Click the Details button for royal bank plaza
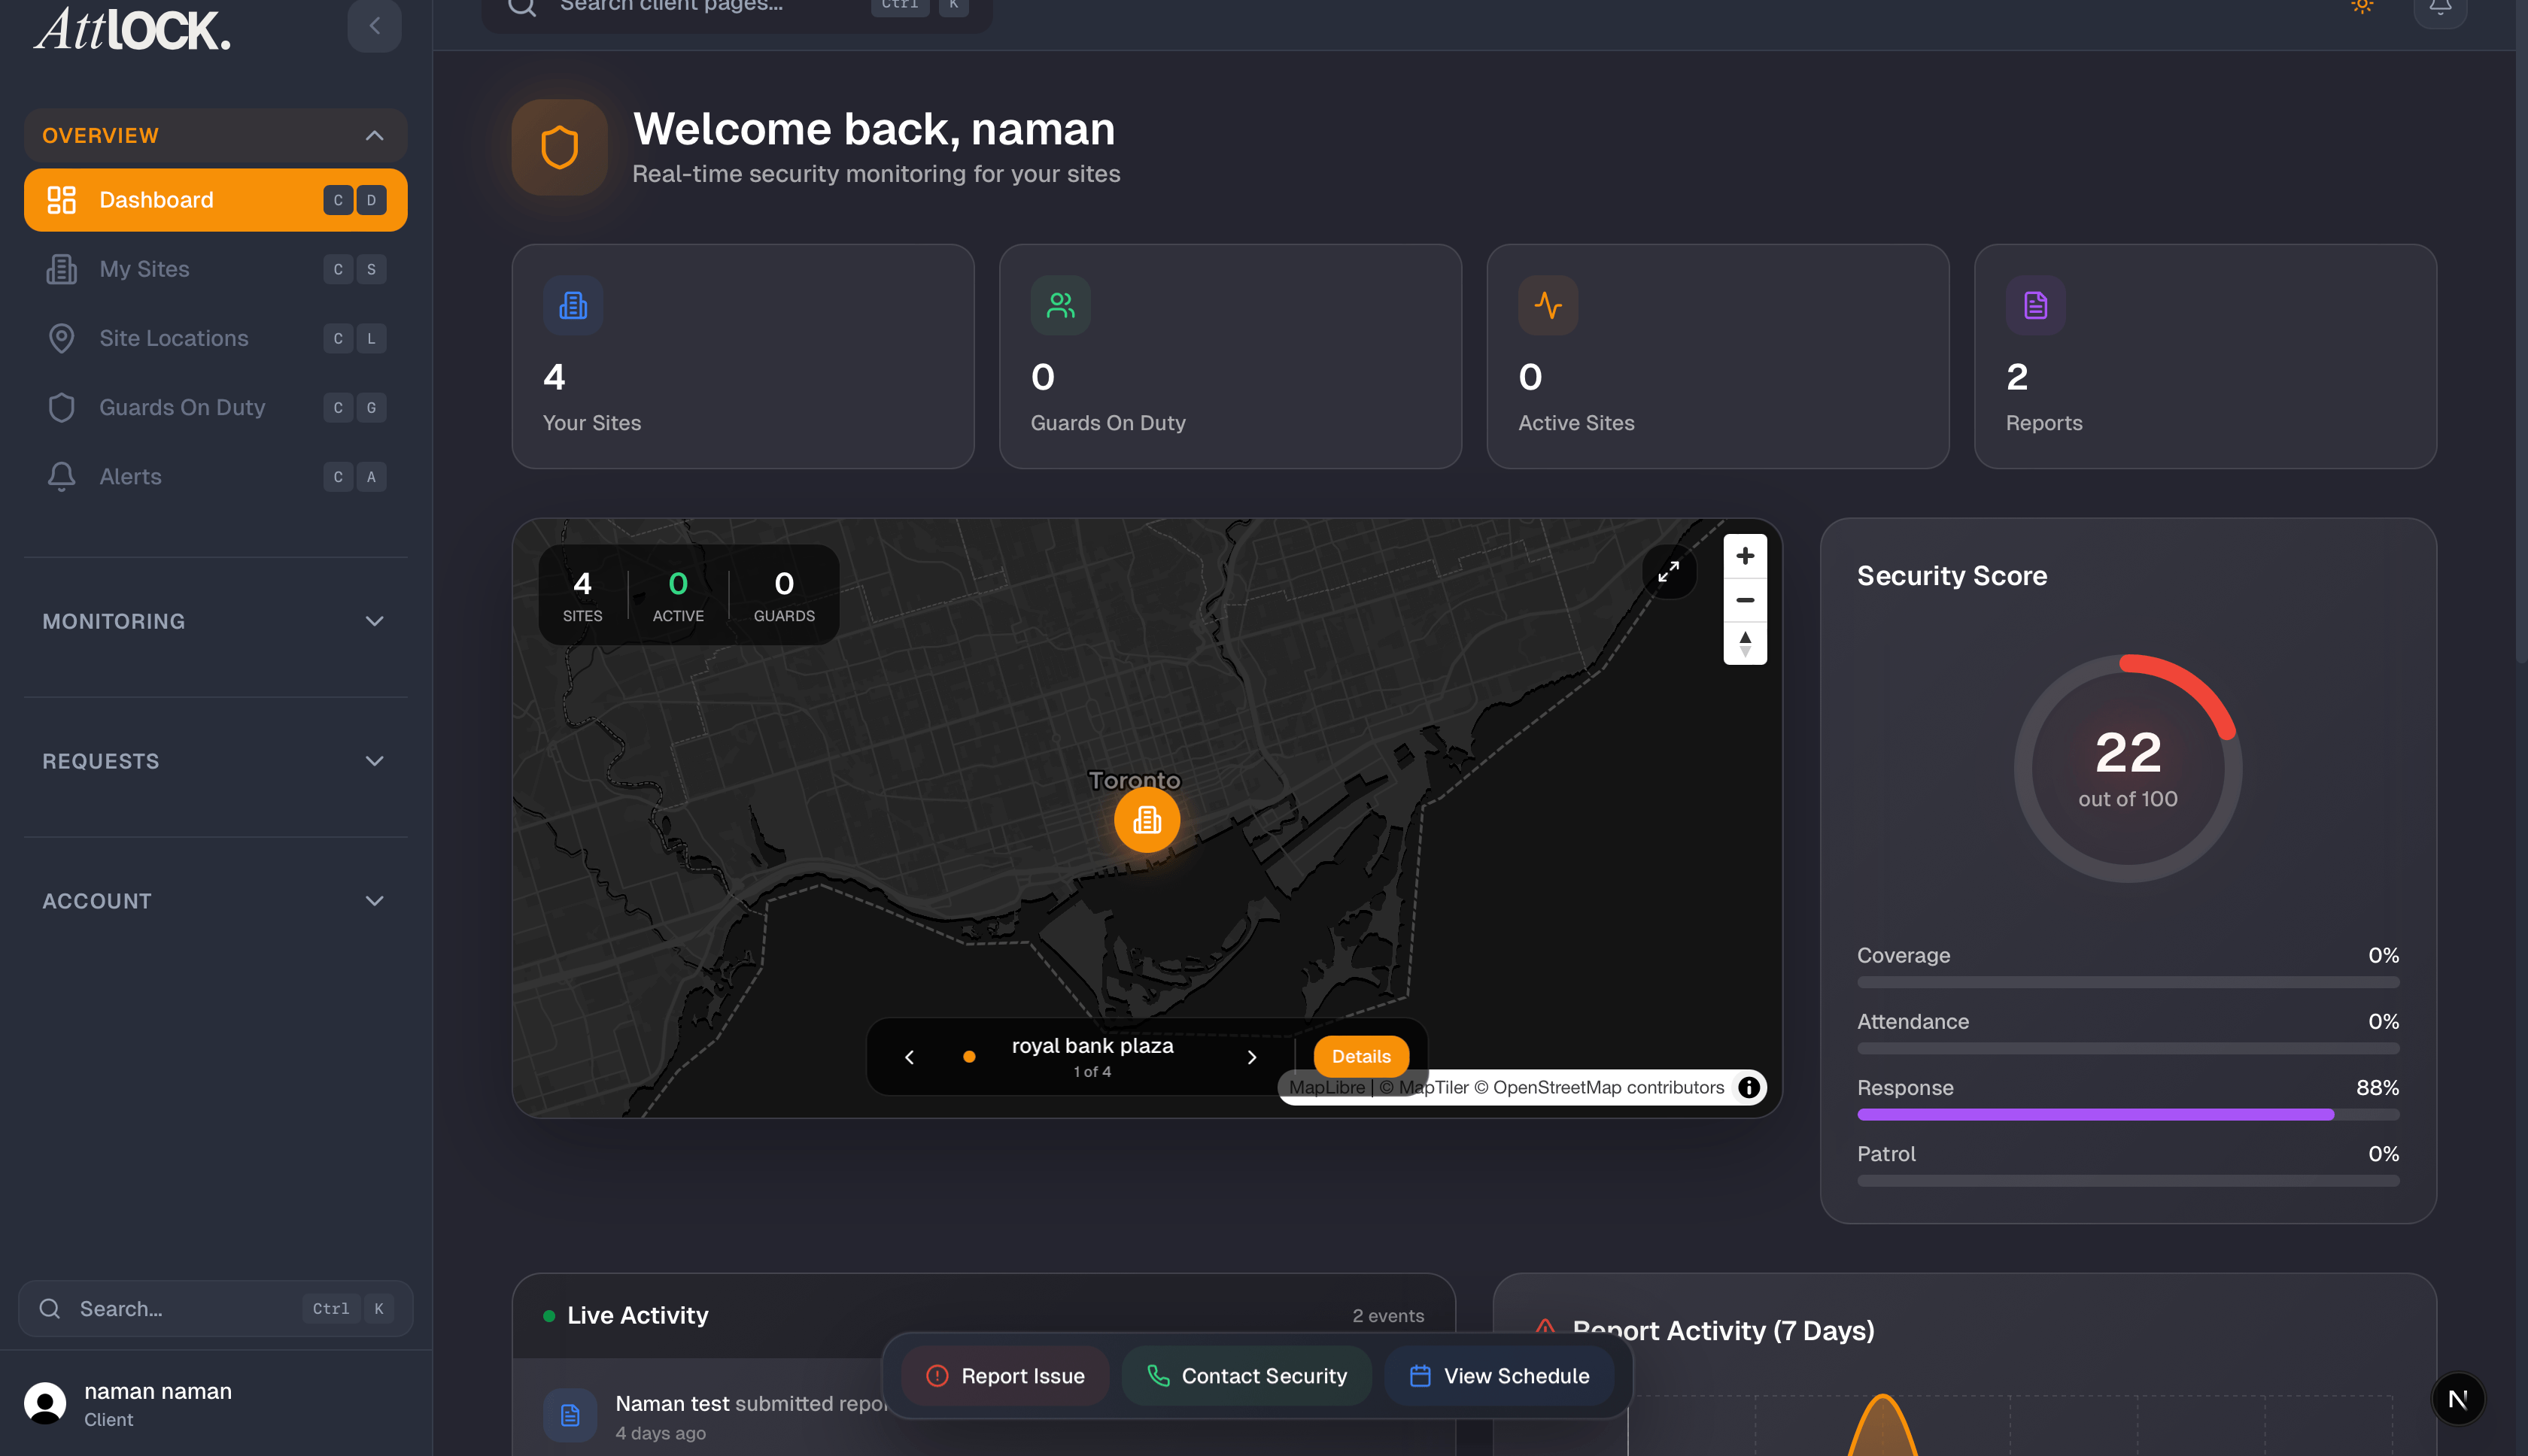Image resolution: width=2528 pixels, height=1456 pixels. point(1360,1056)
